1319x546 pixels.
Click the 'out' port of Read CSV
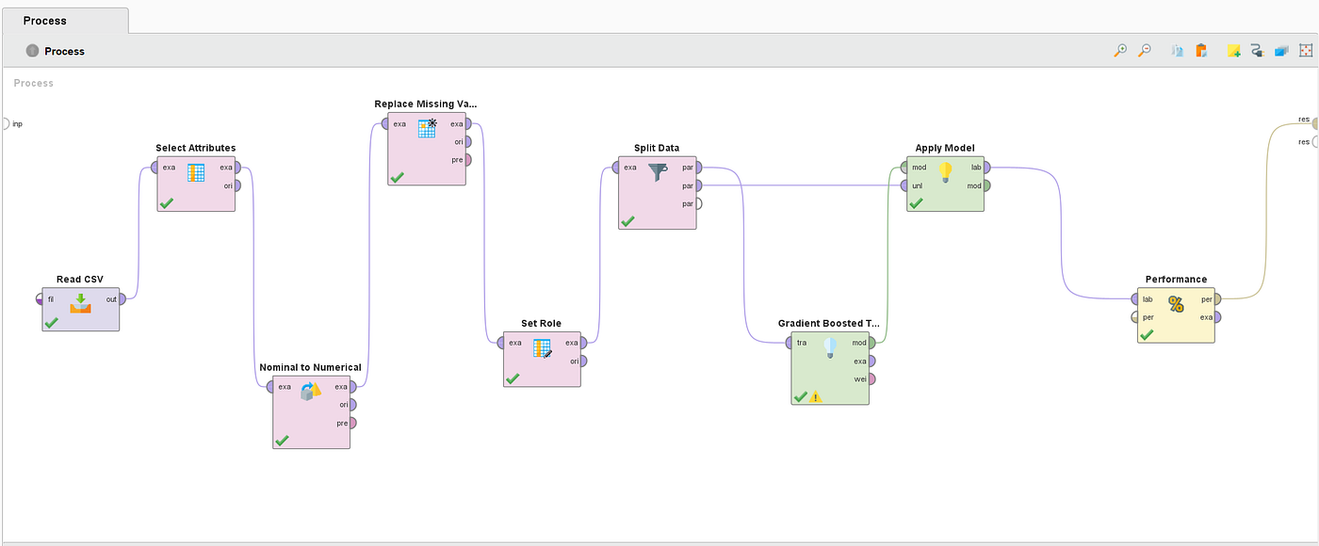click(x=123, y=298)
